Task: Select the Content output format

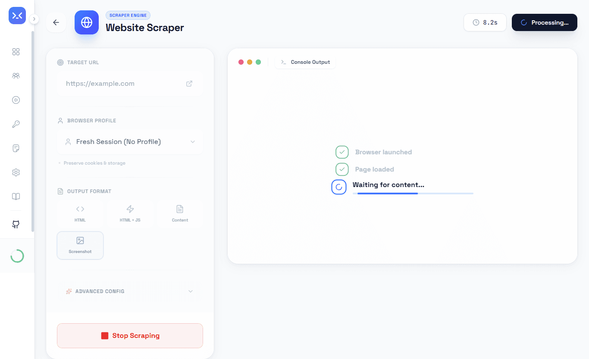Action: click(x=180, y=213)
